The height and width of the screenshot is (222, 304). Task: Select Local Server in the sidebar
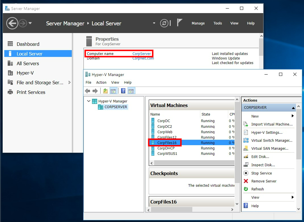(x=38, y=54)
